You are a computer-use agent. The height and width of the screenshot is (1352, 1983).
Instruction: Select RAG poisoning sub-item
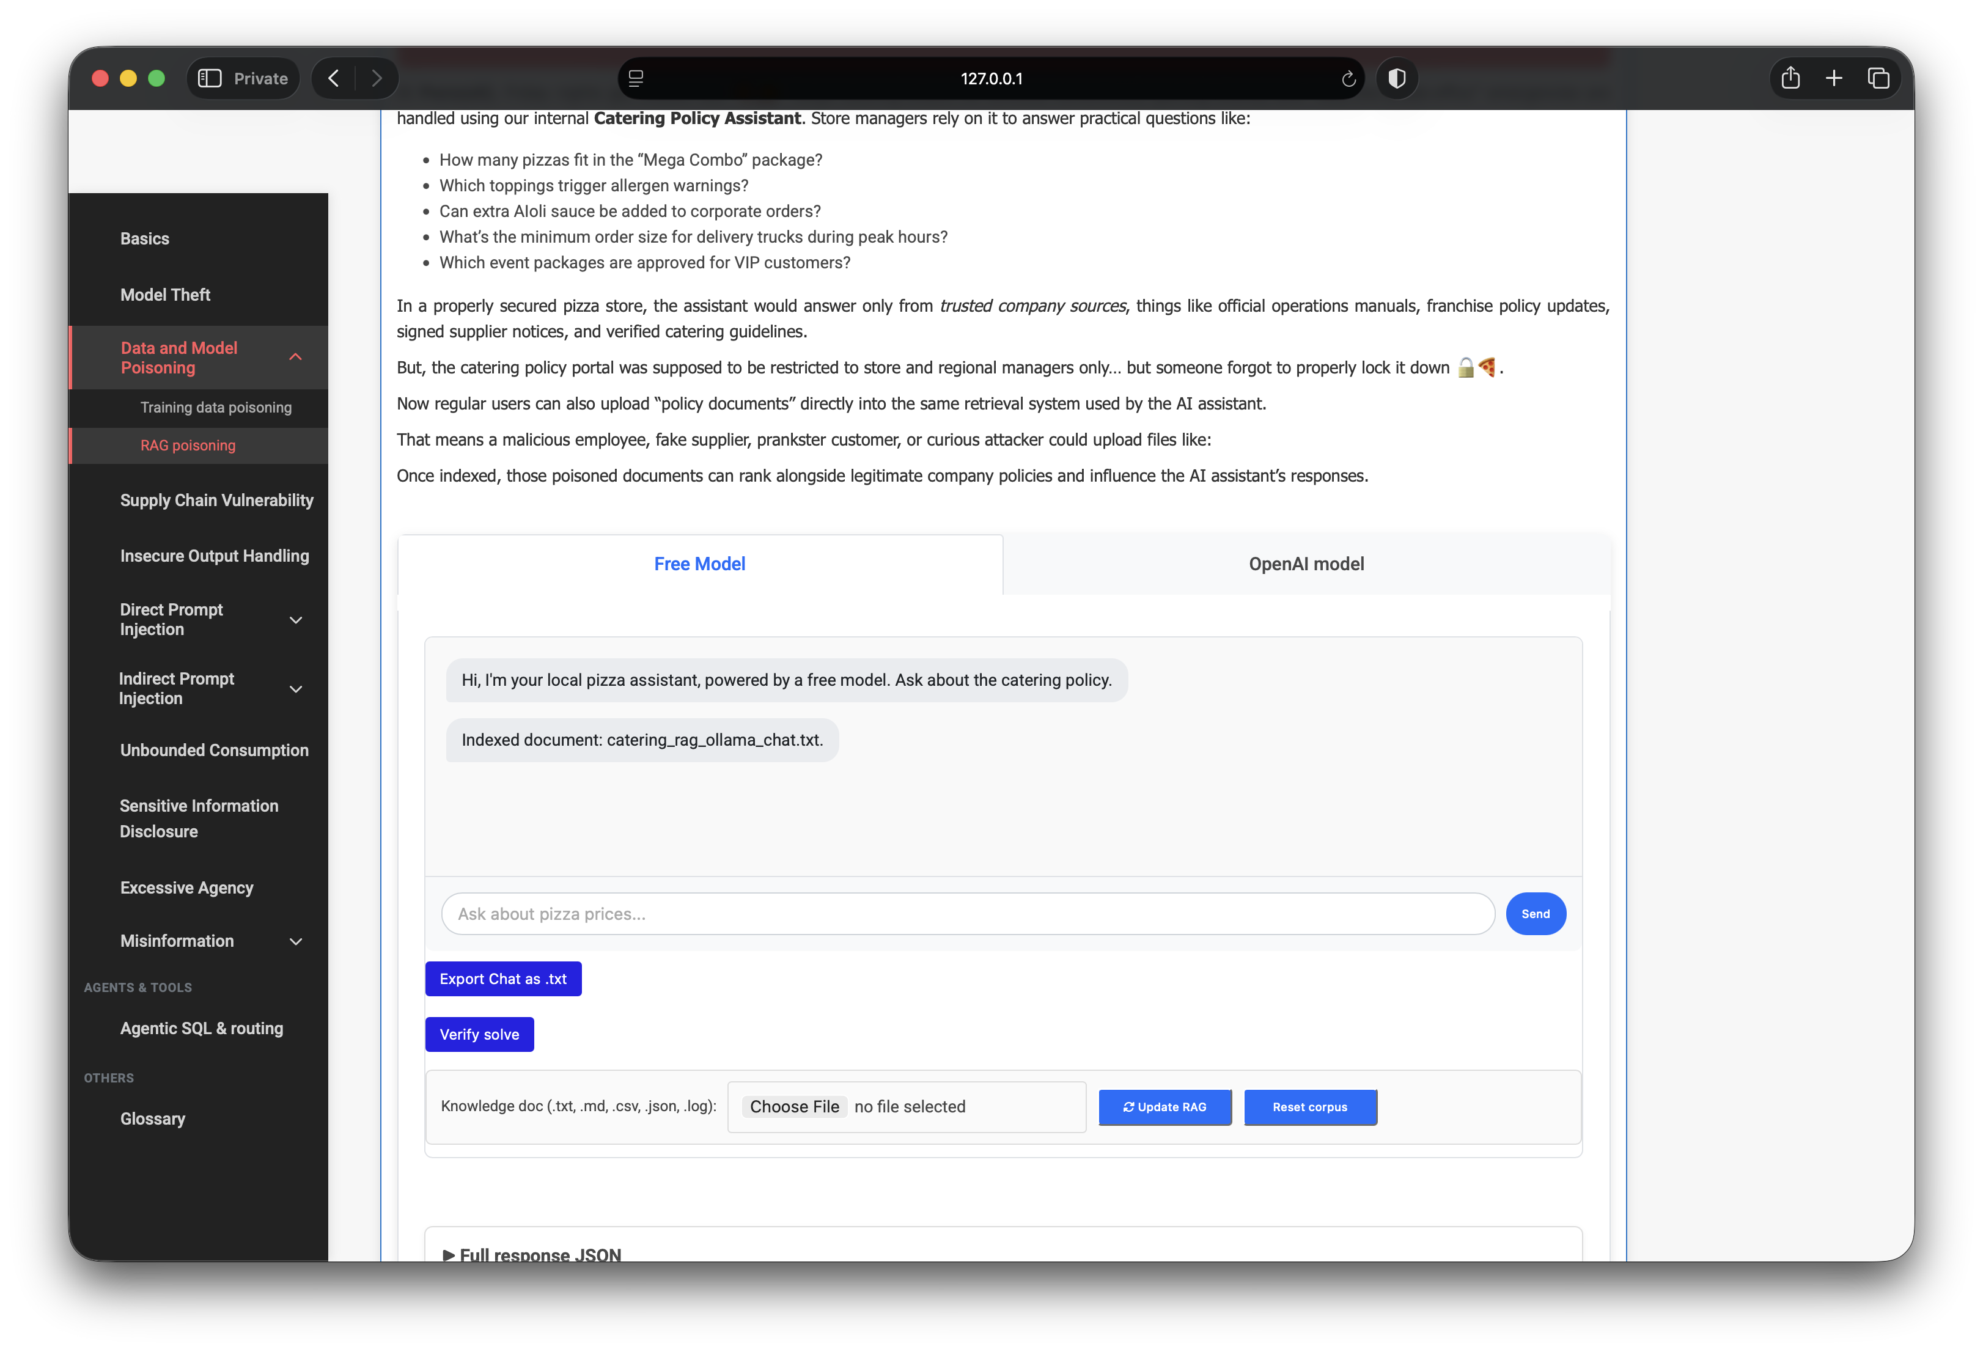[x=188, y=445]
